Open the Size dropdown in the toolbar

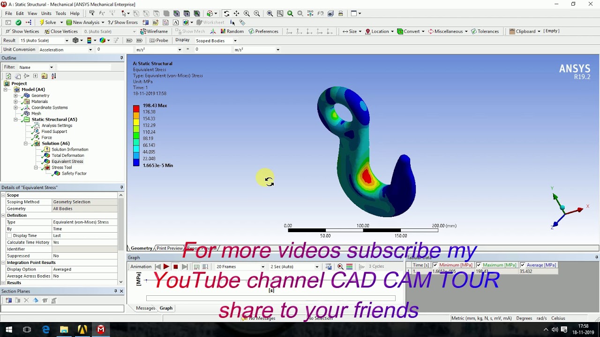click(x=352, y=31)
